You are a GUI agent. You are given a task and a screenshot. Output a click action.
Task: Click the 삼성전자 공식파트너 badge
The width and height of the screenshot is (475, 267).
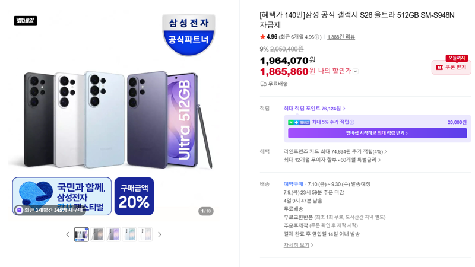188,34
